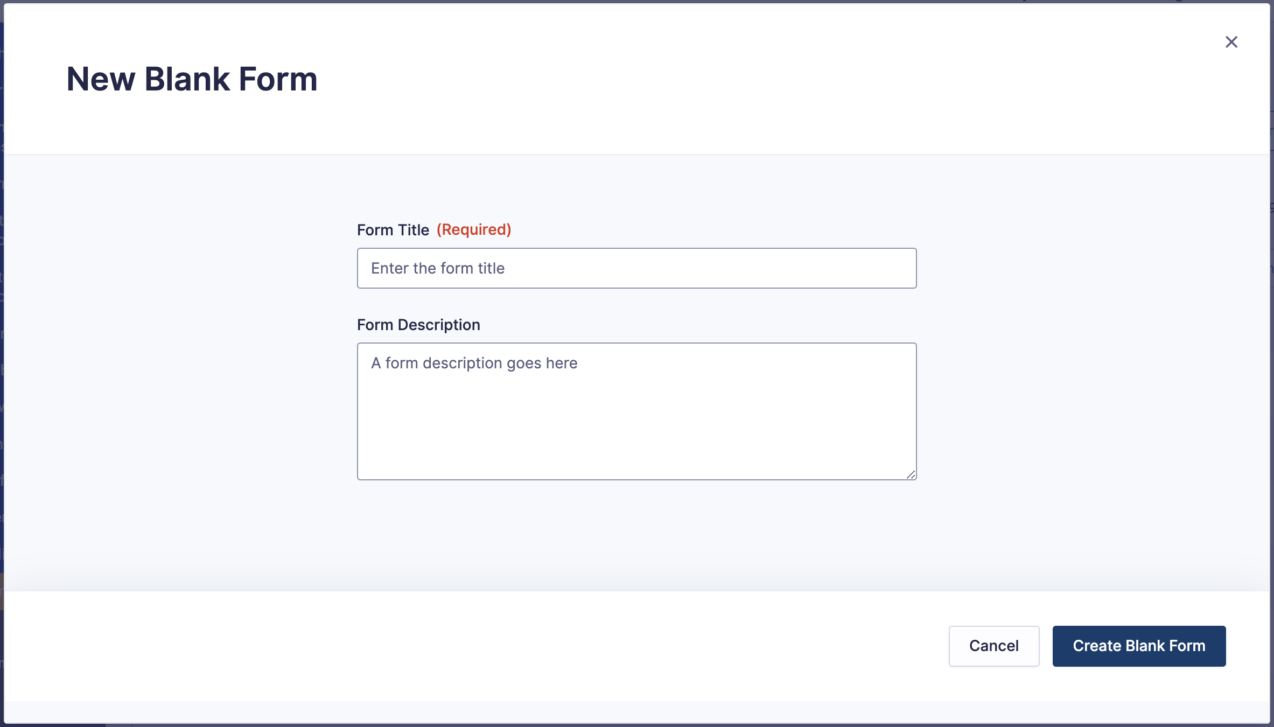Click the New Blank Form heading
Screen dimensions: 1274x727
click(192, 79)
